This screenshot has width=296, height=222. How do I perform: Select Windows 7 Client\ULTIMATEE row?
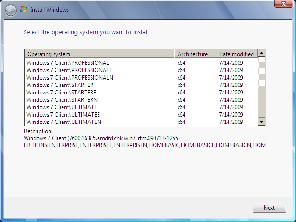click(x=141, y=114)
